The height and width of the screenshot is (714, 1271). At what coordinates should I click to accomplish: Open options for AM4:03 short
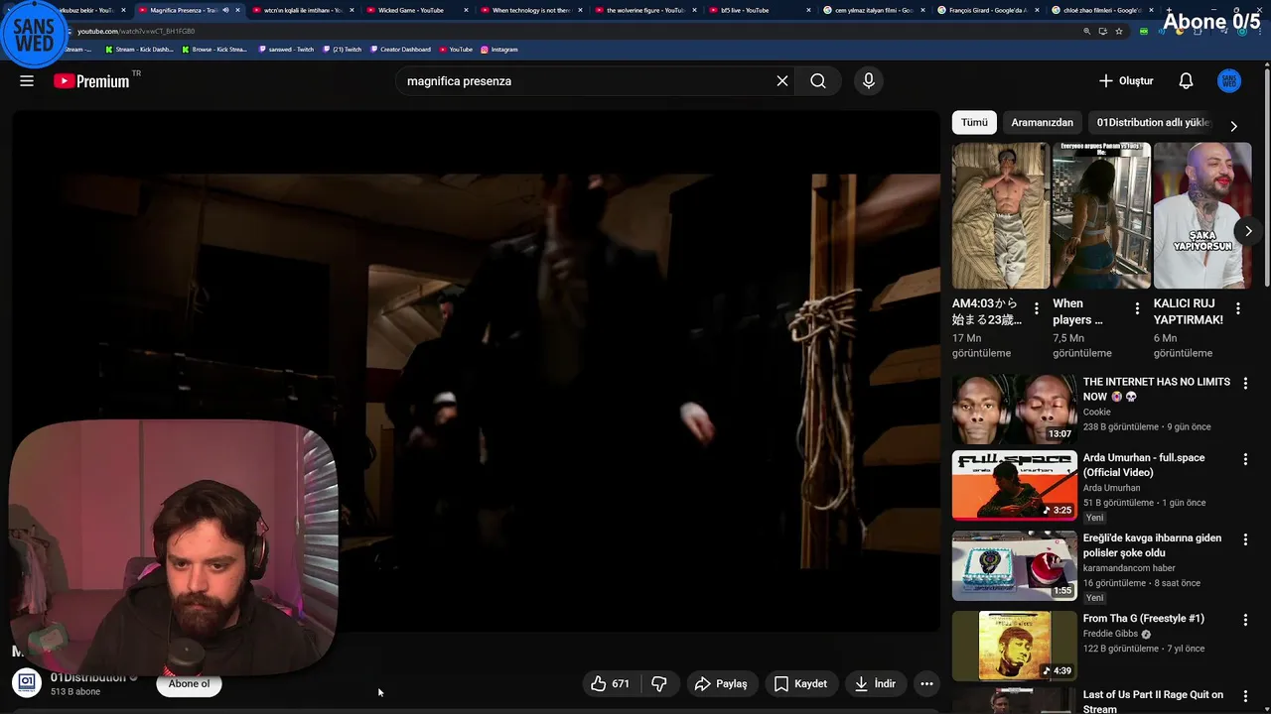1037,308
